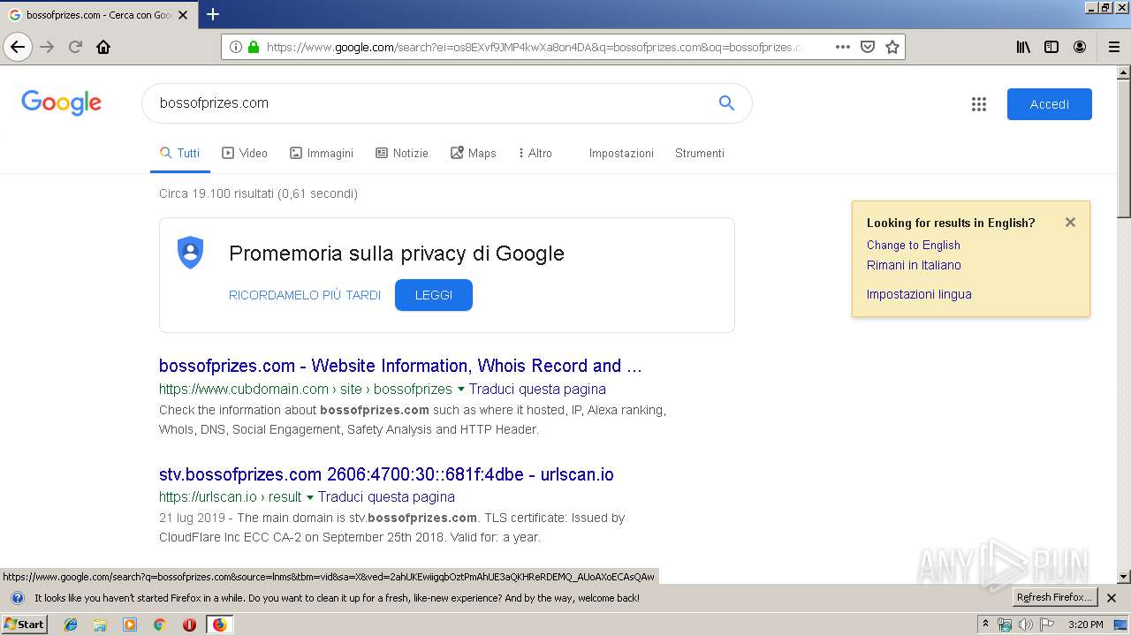Click Change to English link

point(914,245)
